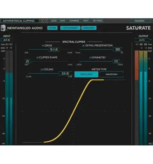Click the INPUT label above input meter

click(x=7, y=36)
